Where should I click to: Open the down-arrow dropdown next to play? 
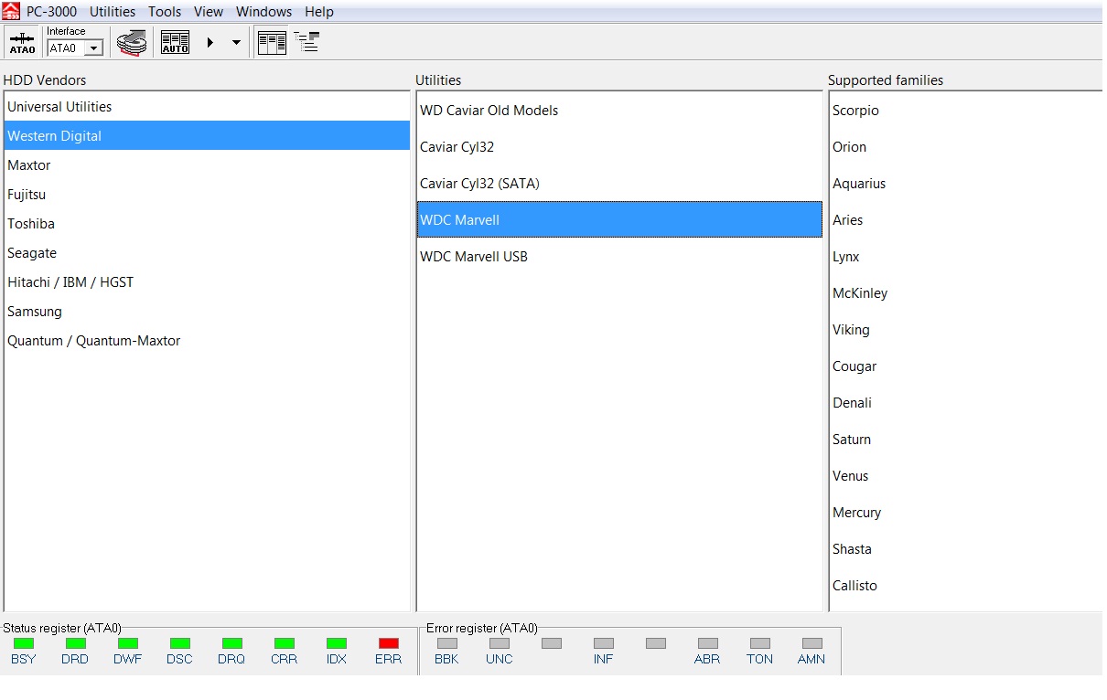[236, 42]
